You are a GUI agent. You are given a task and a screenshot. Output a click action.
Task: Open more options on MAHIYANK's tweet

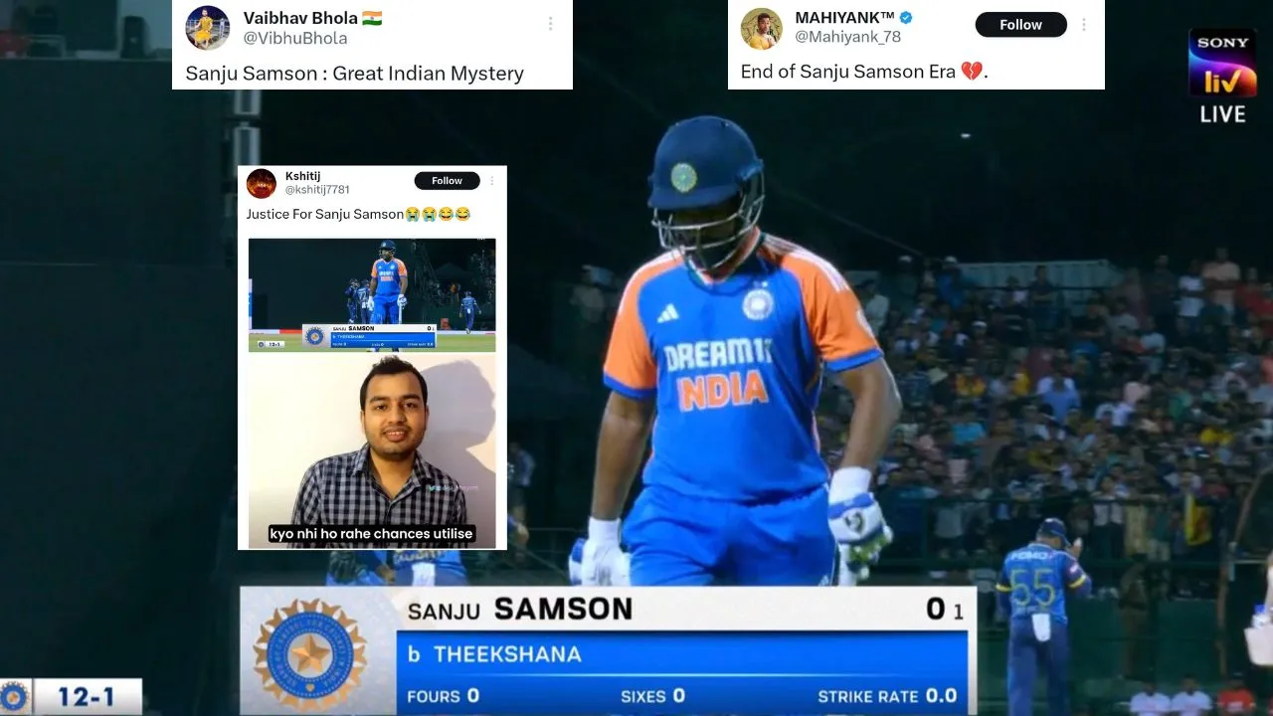[1084, 25]
